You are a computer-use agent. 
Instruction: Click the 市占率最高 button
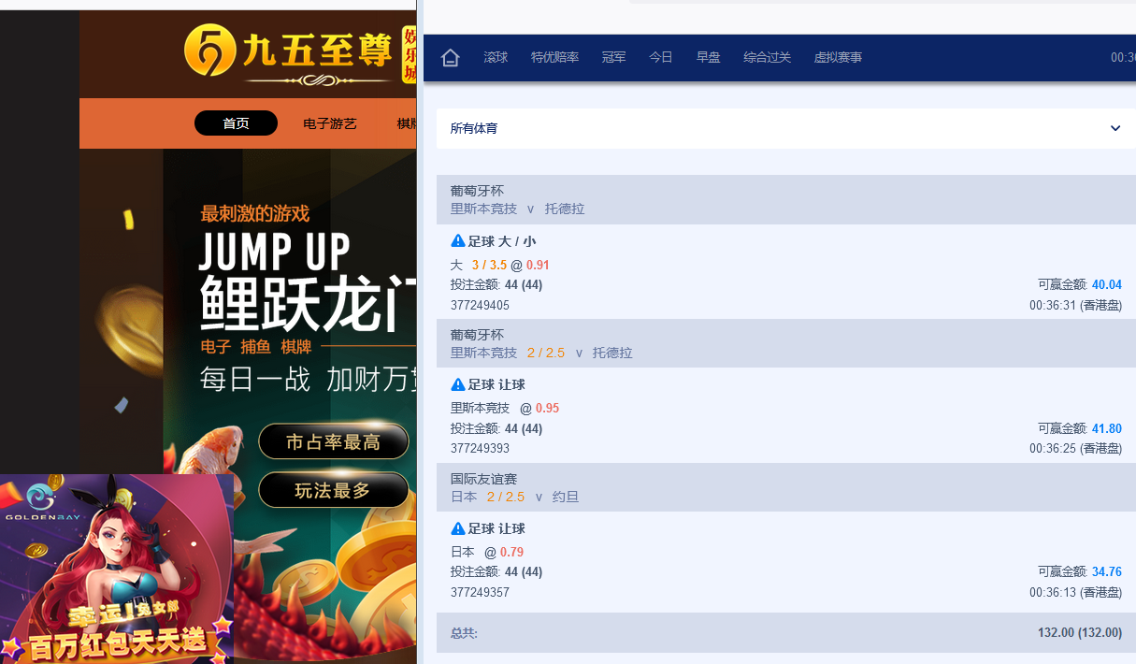pos(334,441)
